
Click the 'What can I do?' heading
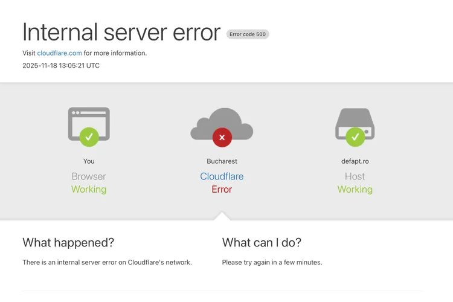[262, 242]
